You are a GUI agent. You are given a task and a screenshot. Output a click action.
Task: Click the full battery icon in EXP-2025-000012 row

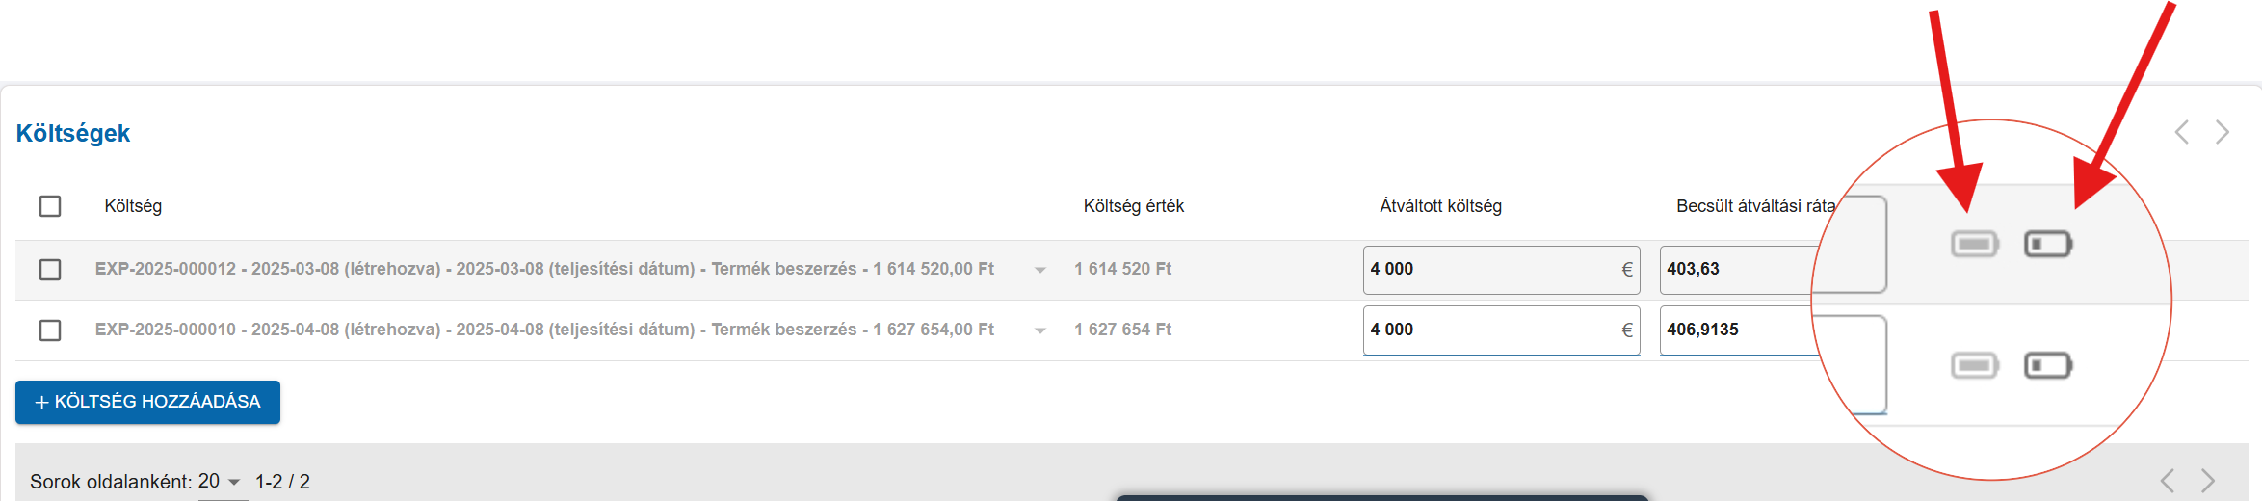[1975, 245]
